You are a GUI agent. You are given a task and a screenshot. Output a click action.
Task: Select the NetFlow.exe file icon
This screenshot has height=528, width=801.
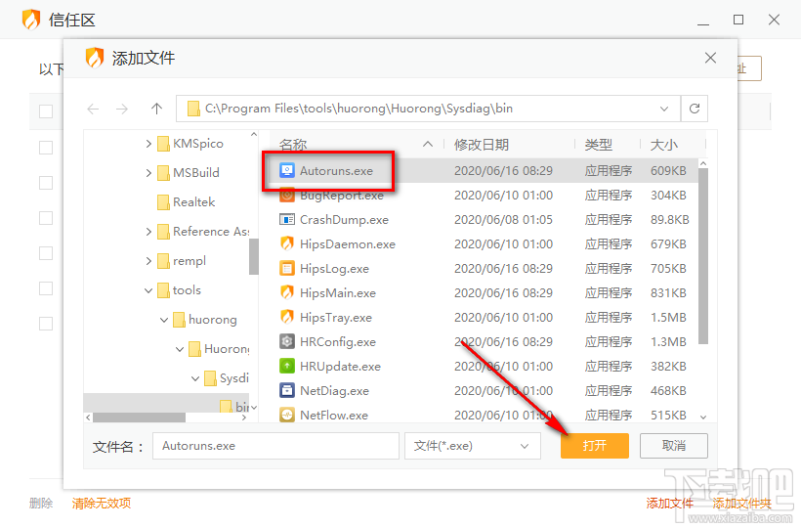(x=287, y=415)
